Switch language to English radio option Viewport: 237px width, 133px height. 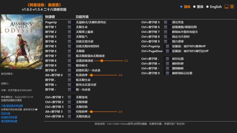(207, 7)
